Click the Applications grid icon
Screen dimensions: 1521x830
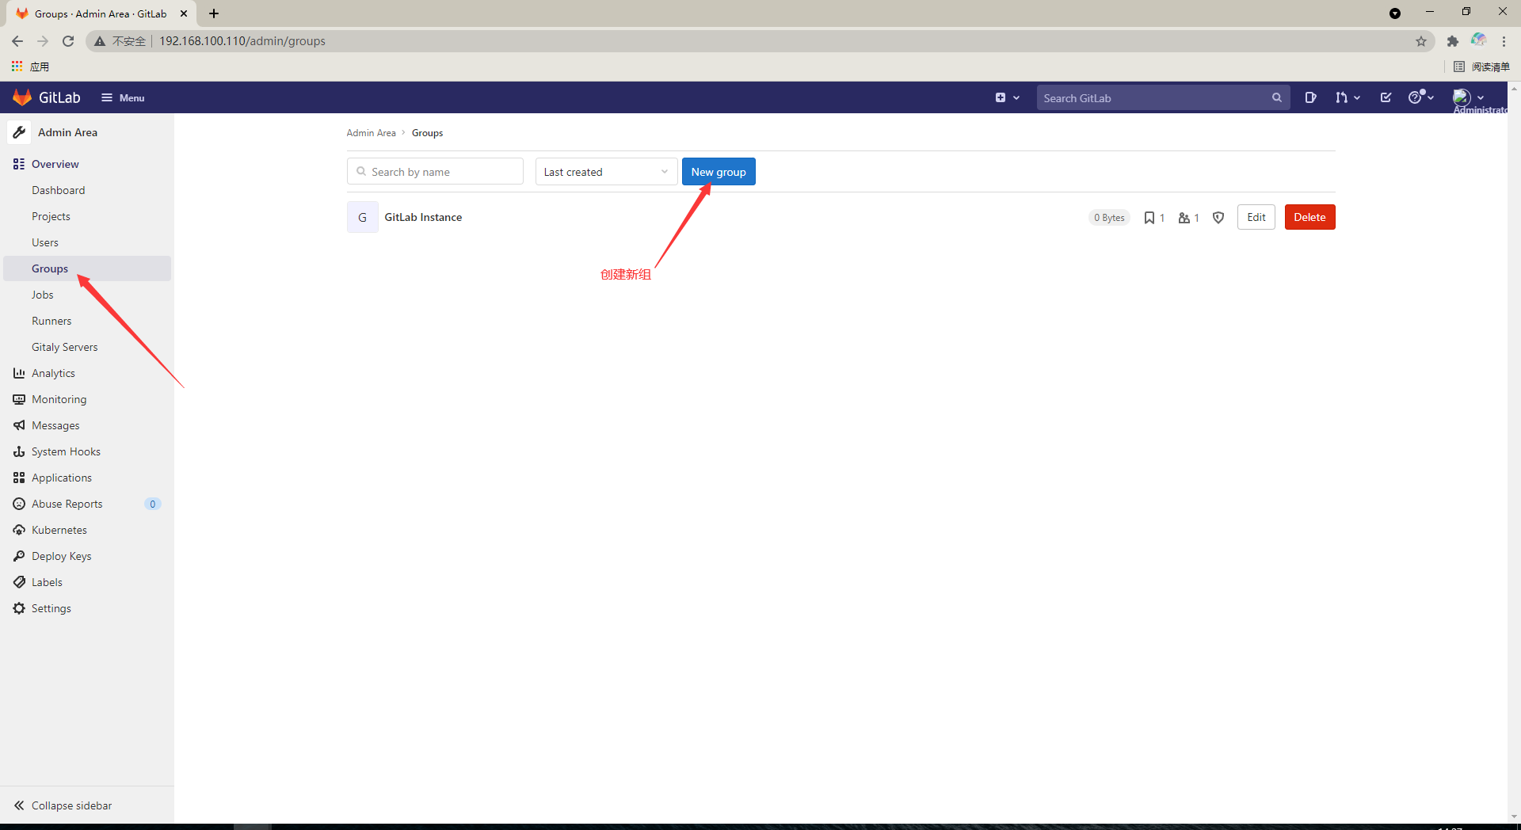click(19, 478)
